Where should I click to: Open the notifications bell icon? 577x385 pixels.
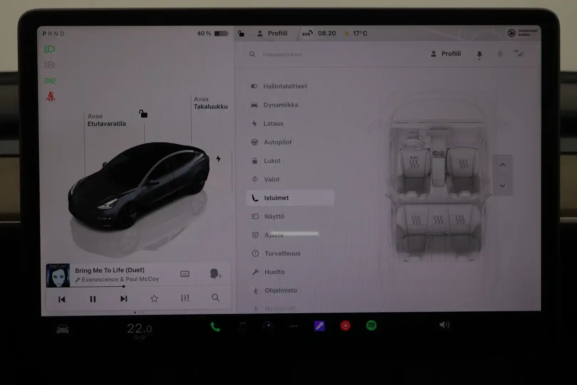tap(479, 54)
